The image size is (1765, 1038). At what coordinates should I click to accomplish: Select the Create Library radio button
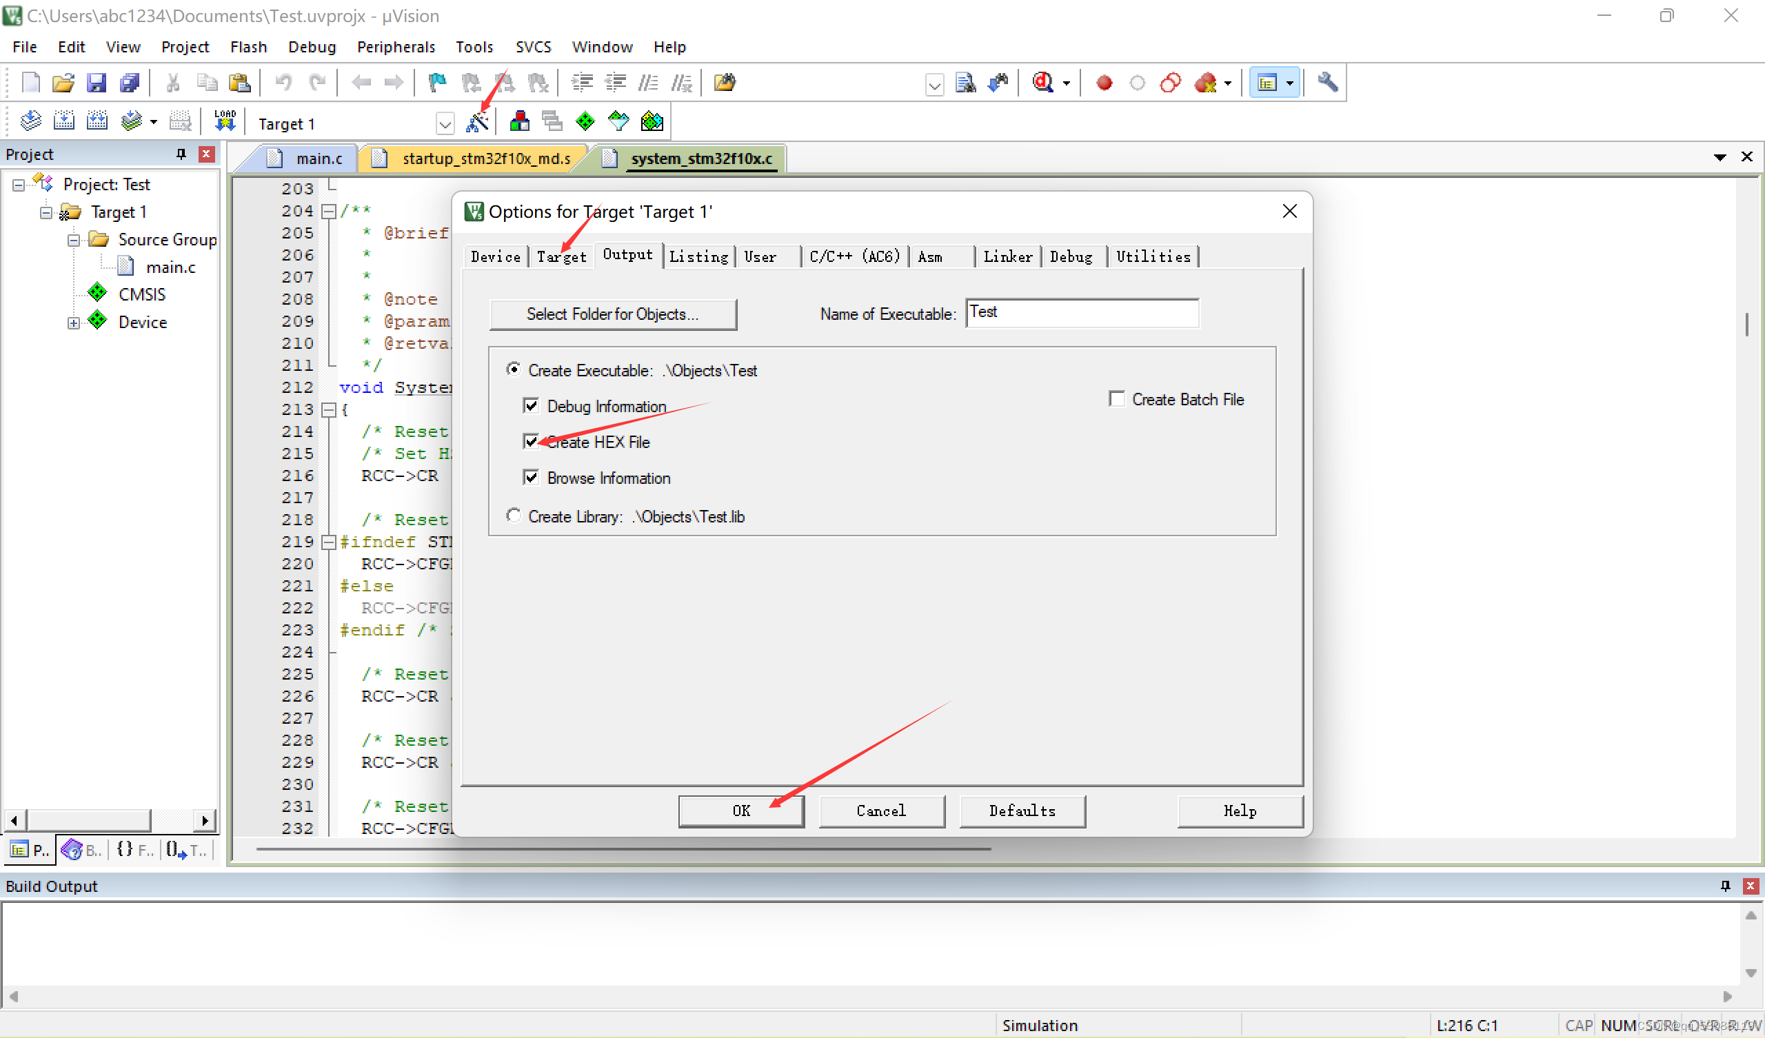coord(514,516)
